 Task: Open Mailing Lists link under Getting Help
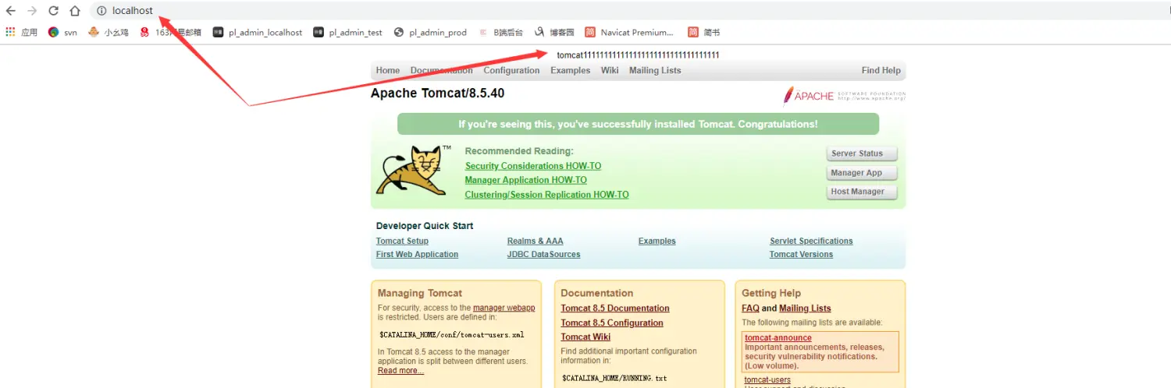(805, 309)
